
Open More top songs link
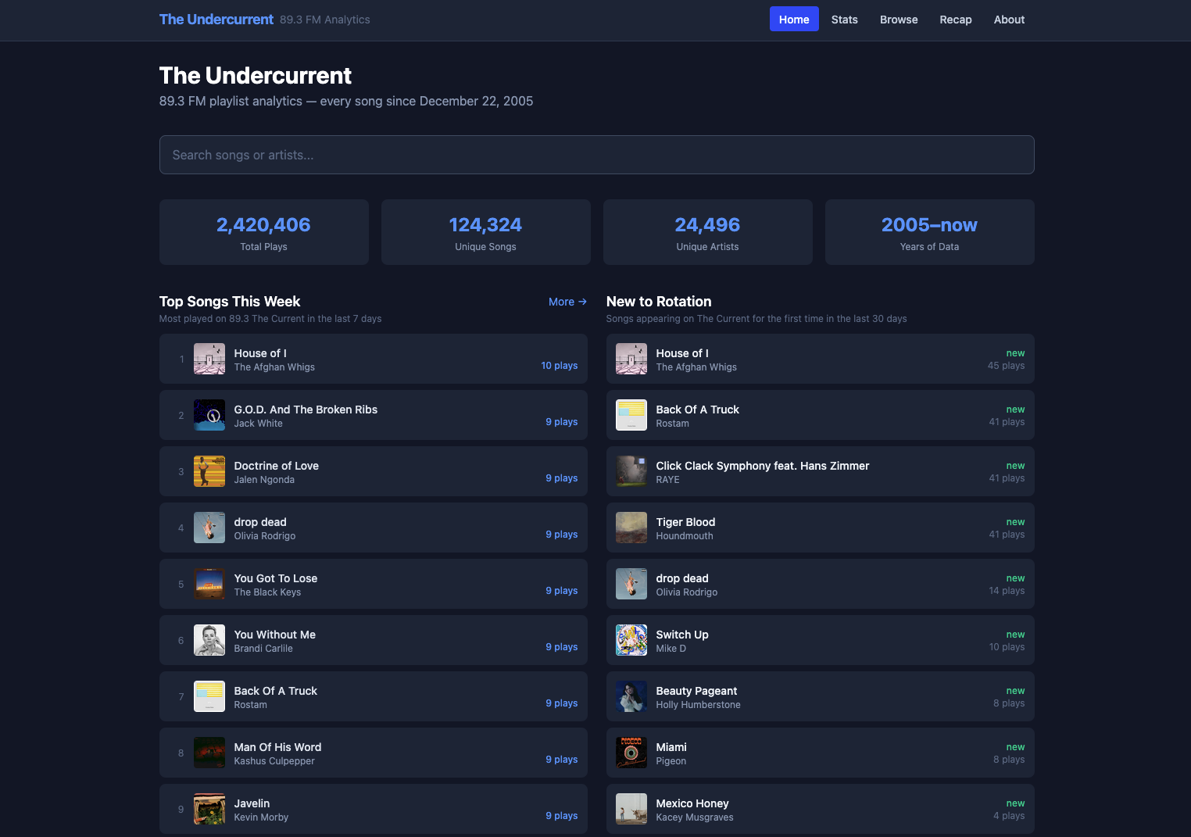tap(567, 302)
